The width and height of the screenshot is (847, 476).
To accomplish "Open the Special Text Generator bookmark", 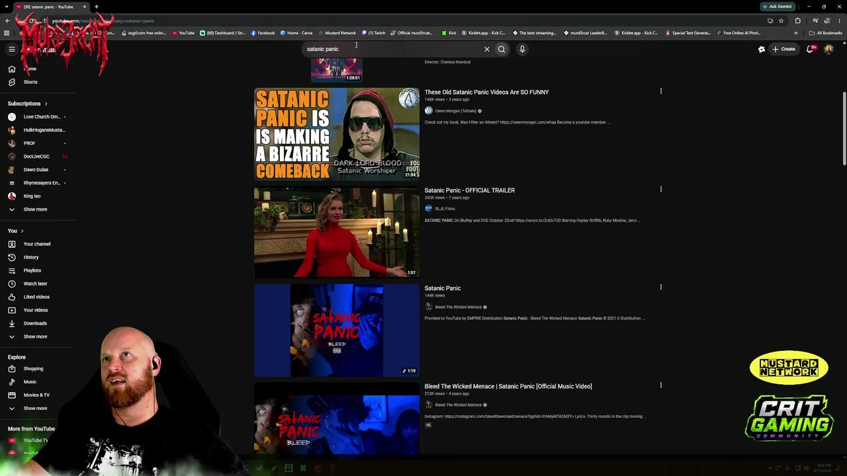I will [x=688, y=33].
